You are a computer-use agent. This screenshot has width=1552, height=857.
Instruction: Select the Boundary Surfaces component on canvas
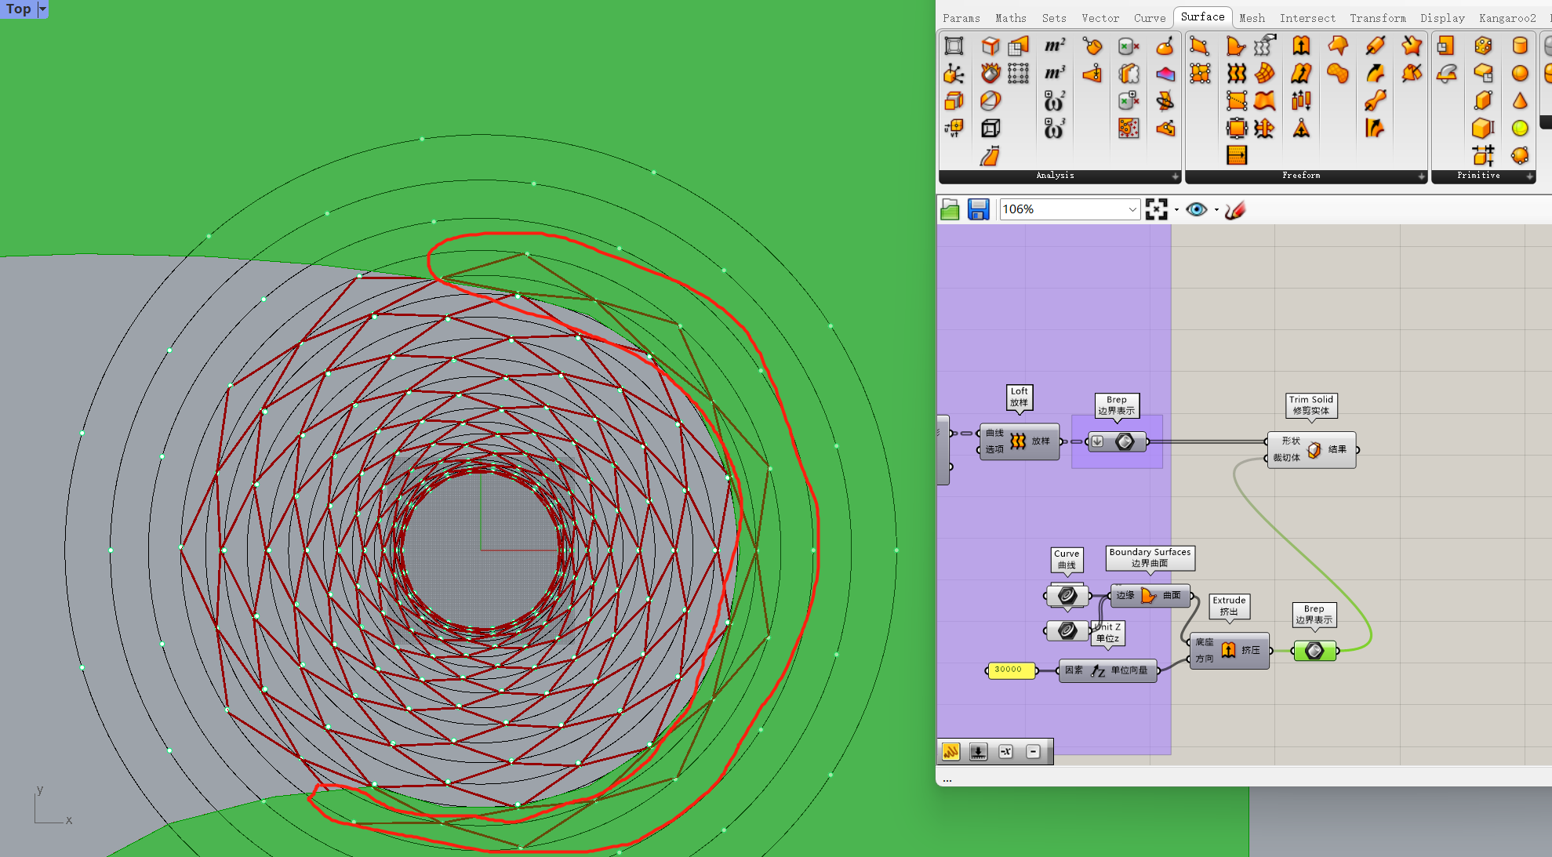click(1150, 596)
